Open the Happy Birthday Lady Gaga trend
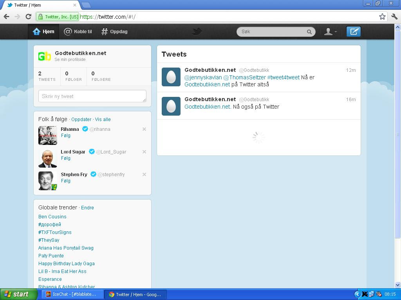Viewport: 401px width, 300px height. point(67,264)
